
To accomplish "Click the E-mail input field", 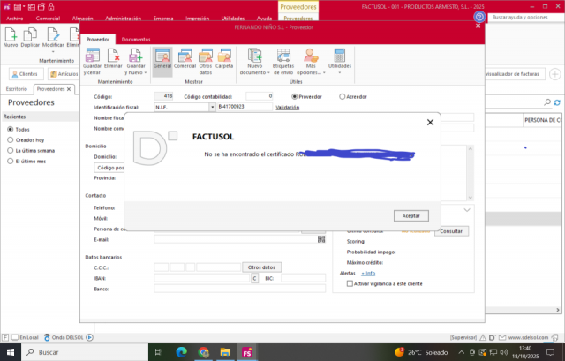I will pyautogui.click(x=236, y=239).
